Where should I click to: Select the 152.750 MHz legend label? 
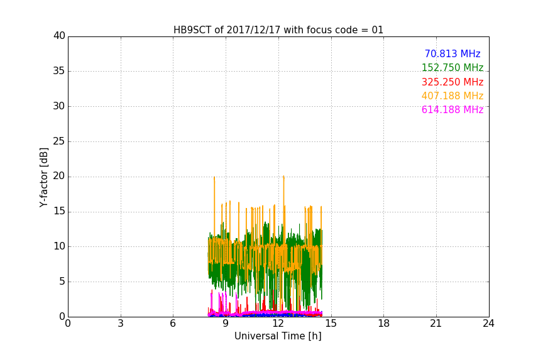[x=452, y=67]
